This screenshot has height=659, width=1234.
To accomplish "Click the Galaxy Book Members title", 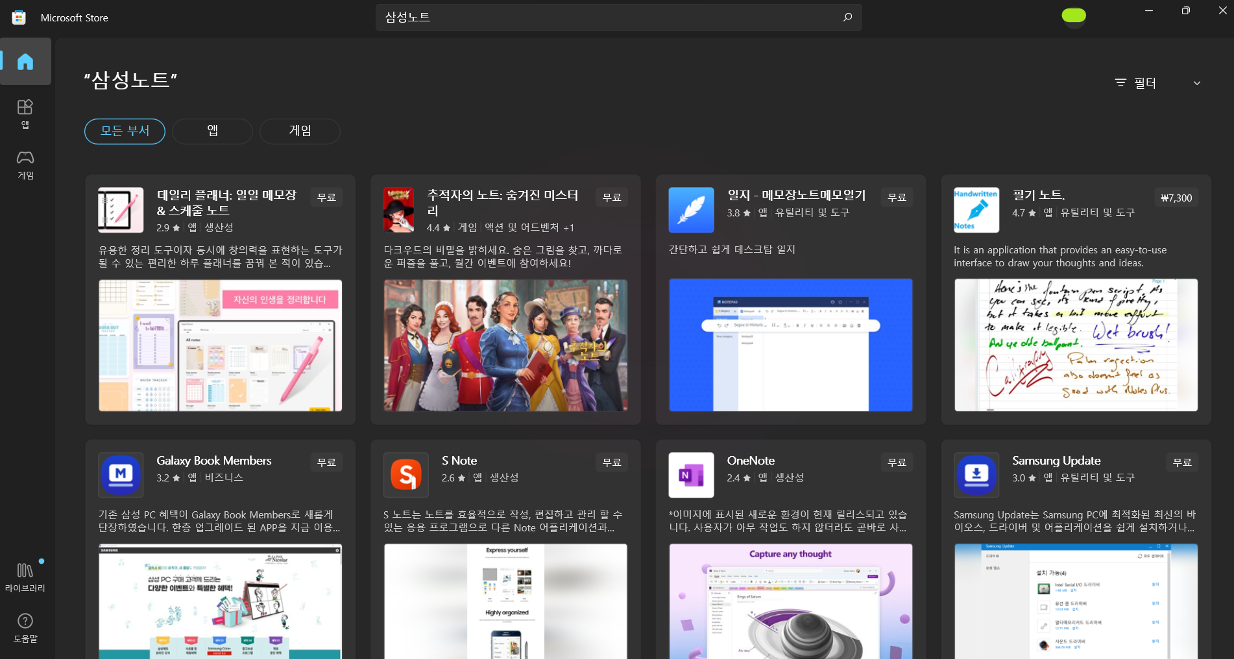I will [x=214, y=461].
